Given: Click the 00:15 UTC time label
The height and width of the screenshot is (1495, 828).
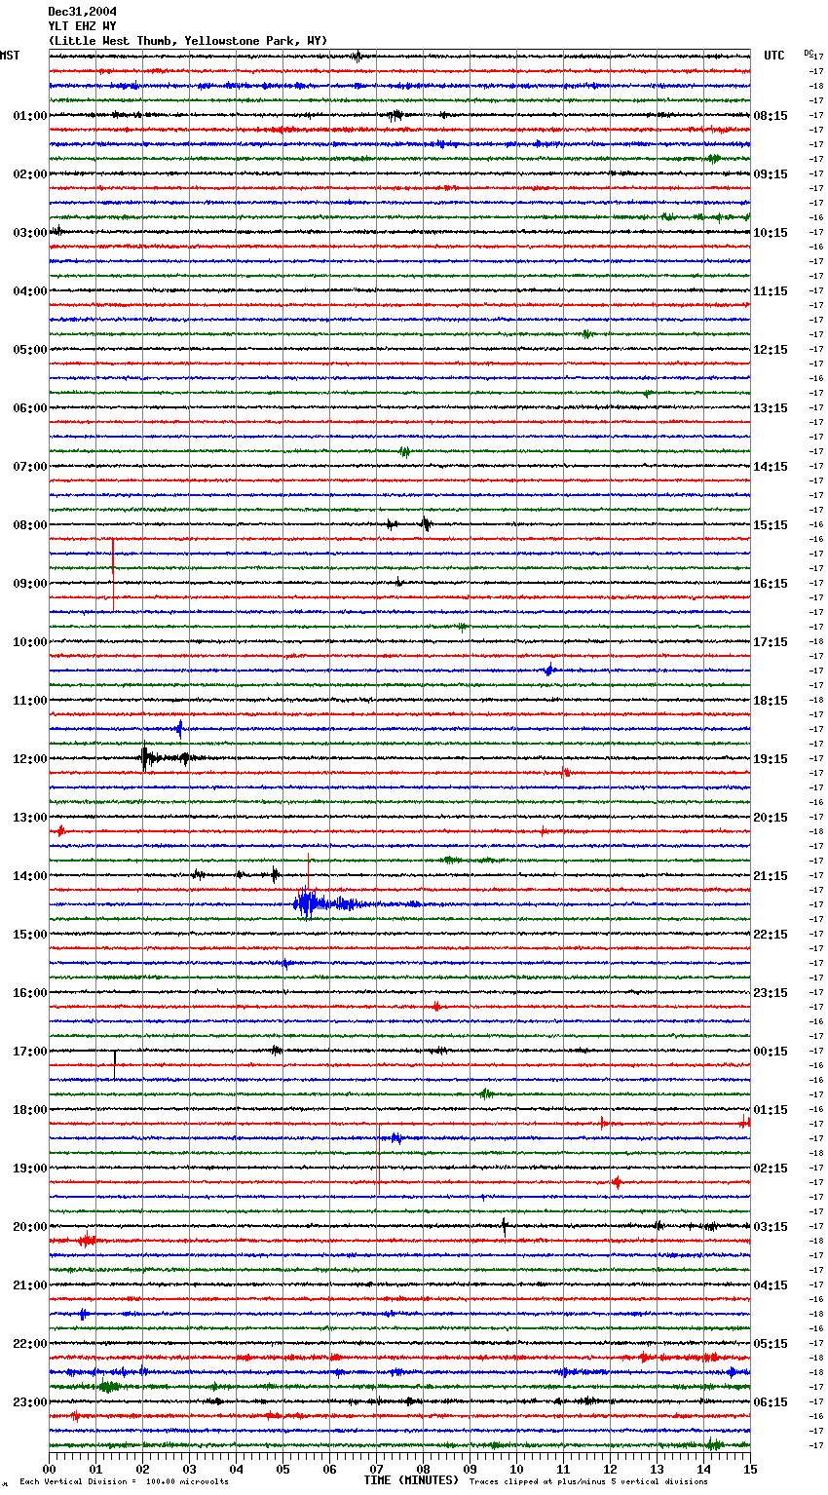Looking at the screenshot, I should [x=771, y=1052].
